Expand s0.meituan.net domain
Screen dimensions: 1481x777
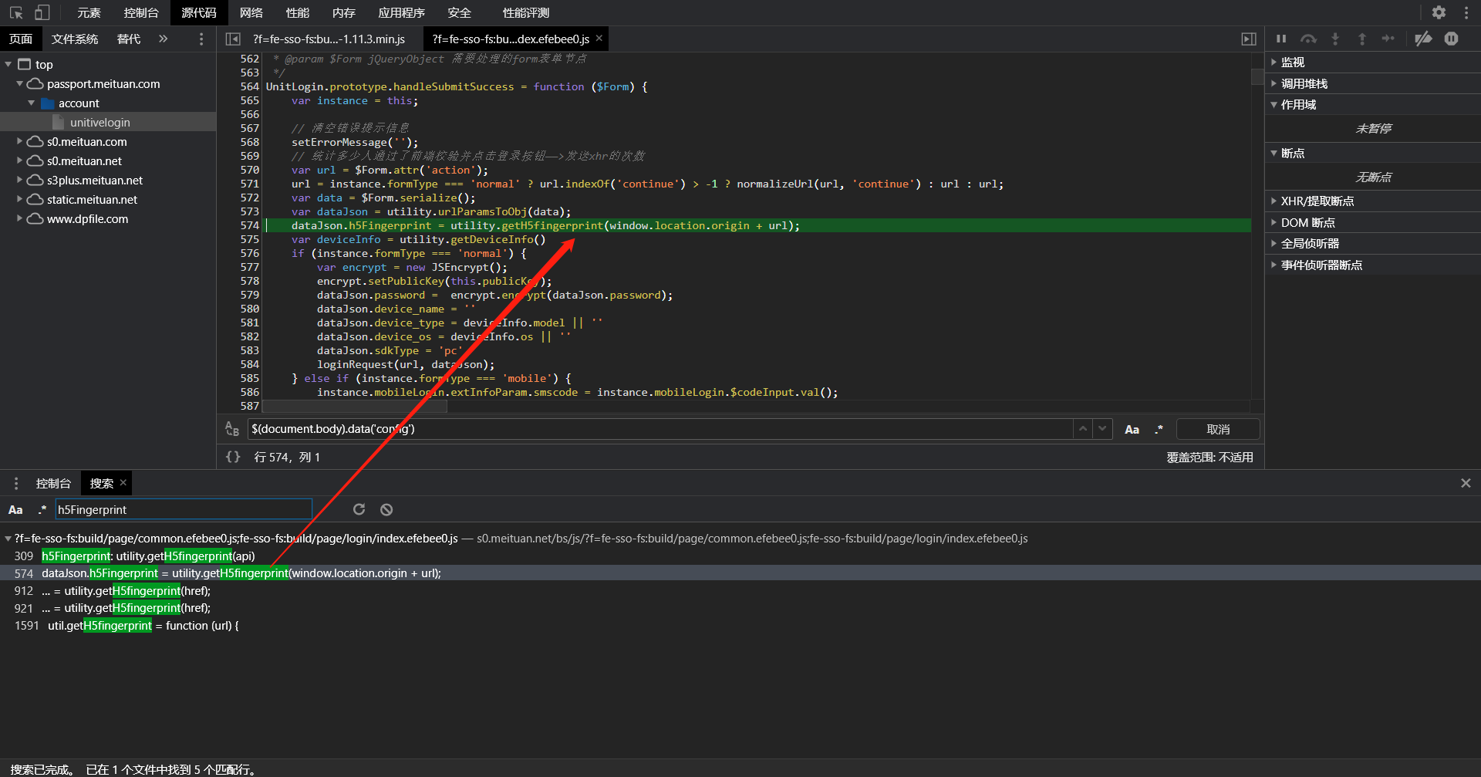point(19,161)
